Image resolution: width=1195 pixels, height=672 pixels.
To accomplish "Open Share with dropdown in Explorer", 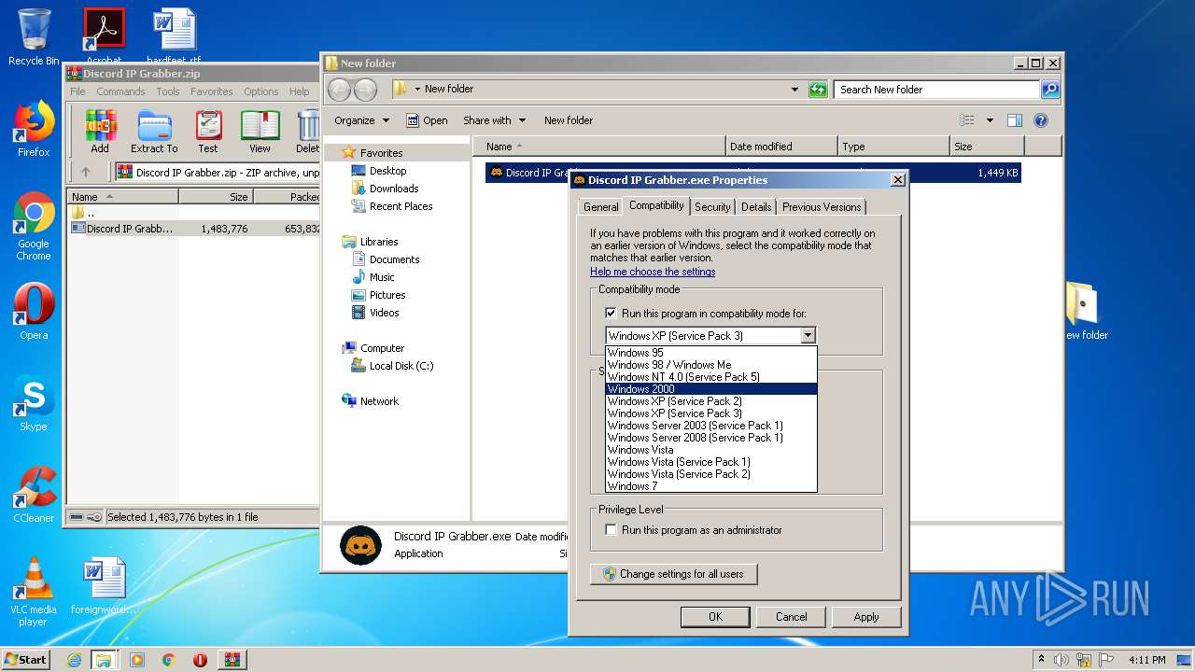I will (x=495, y=120).
